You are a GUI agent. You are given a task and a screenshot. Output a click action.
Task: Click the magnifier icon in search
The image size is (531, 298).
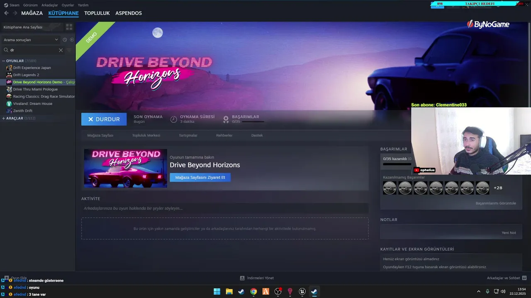click(x=6, y=50)
